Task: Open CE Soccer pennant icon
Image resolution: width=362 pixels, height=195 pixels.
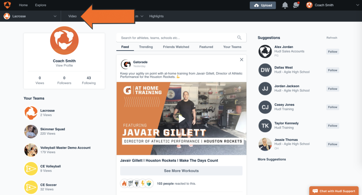Action: pos(31,187)
